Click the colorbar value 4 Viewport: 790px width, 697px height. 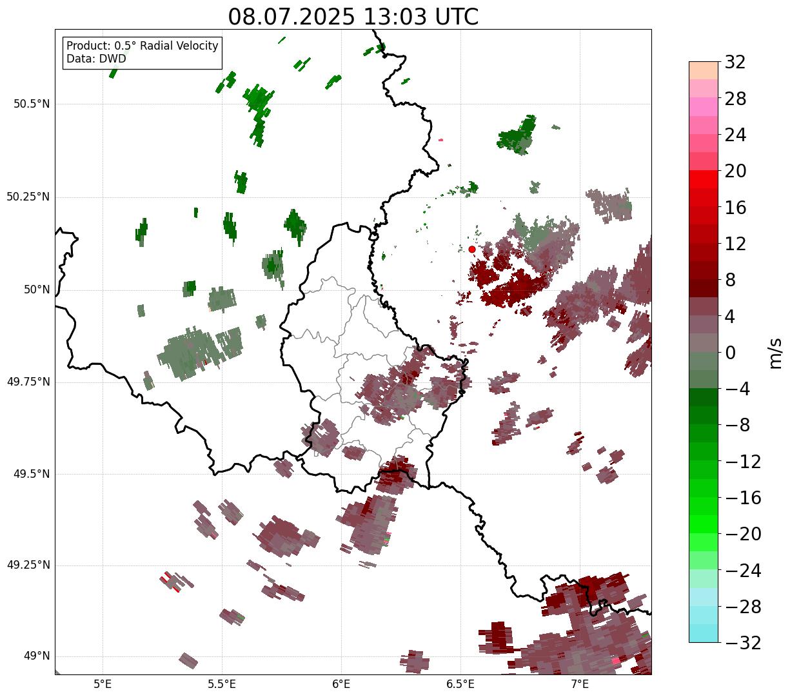tap(730, 317)
